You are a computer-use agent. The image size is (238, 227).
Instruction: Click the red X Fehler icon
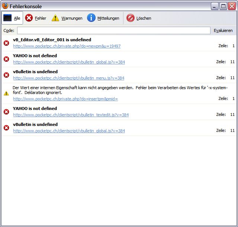coord(29,18)
